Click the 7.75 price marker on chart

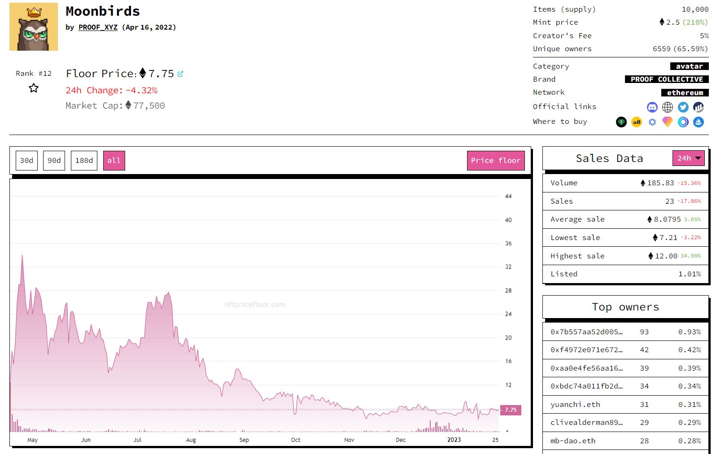click(511, 410)
